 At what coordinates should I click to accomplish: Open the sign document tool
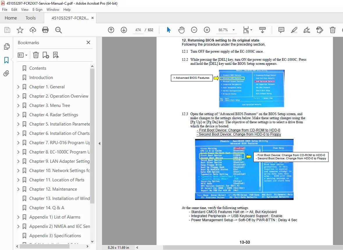pyautogui.click(x=307, y=30)
